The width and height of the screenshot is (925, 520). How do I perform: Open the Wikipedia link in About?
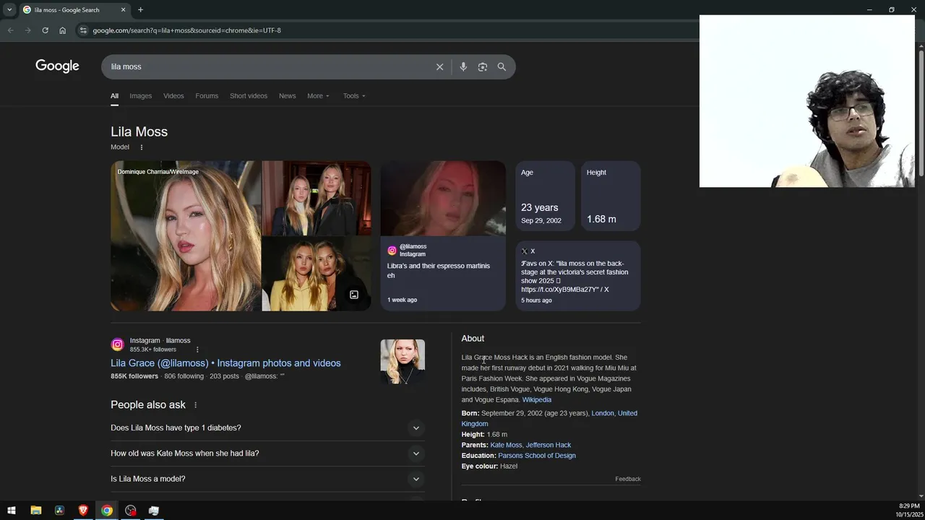click(x=537, y=400)
